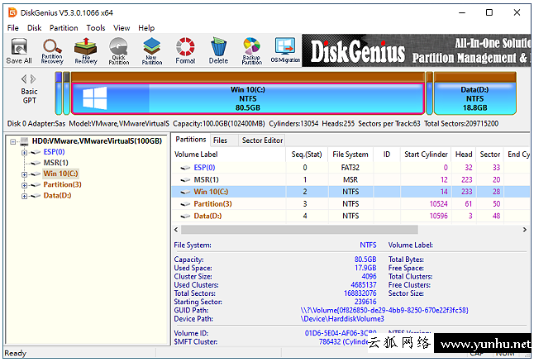Click the Start Cylinder column header

coord(426,155)
